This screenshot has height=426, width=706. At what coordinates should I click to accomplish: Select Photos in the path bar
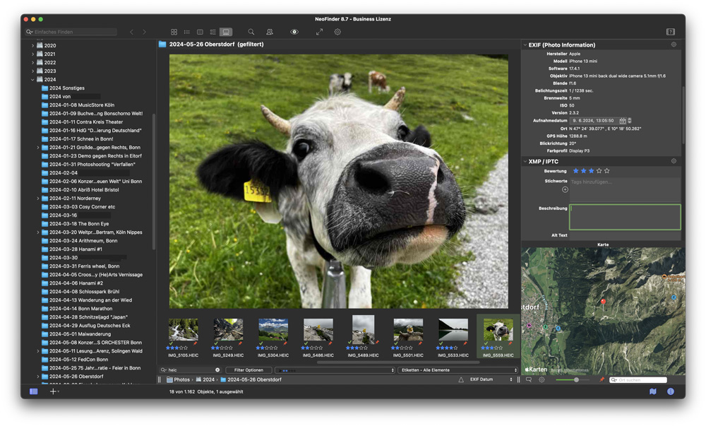[x=181, y=380]
